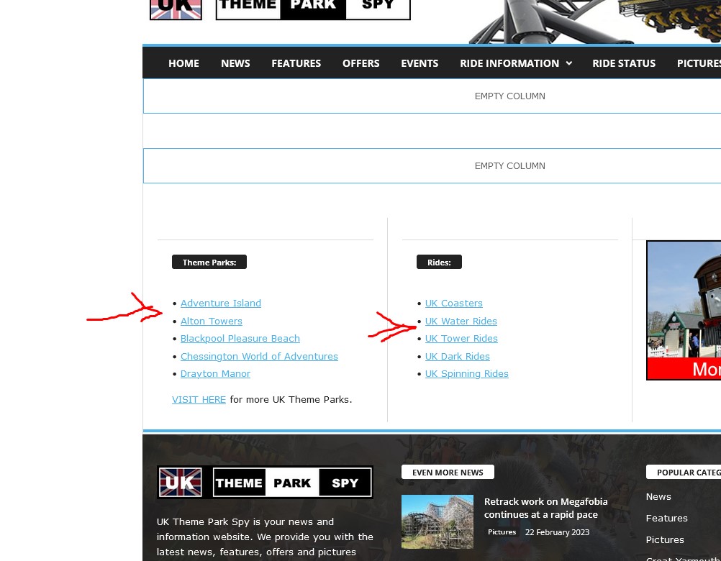
Task: Visit Blackpool Pleasure Beach page
Action: 240,339
